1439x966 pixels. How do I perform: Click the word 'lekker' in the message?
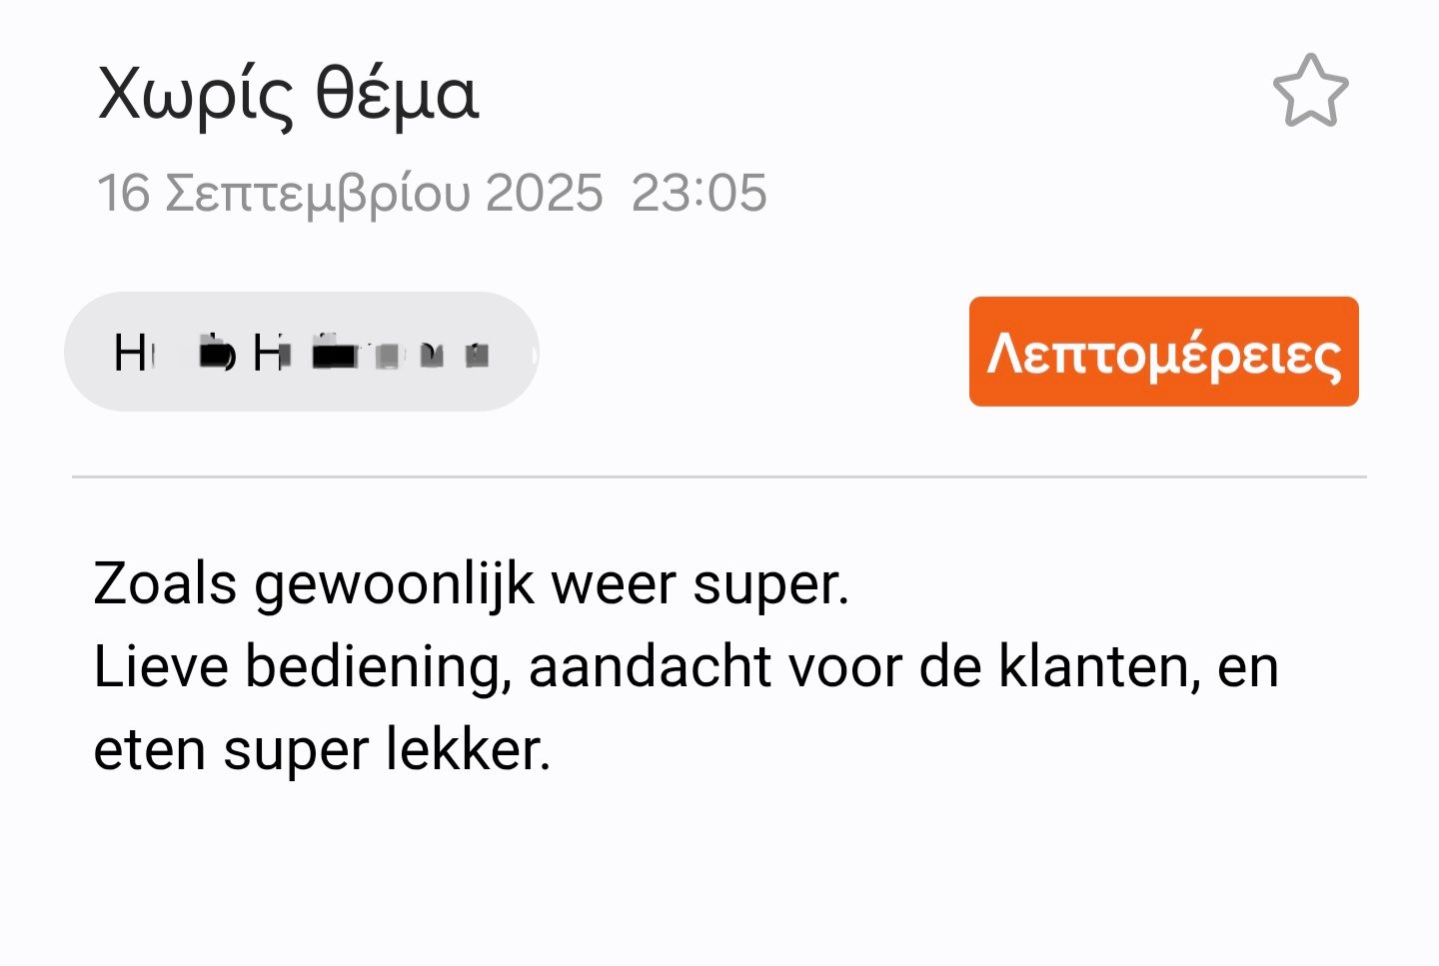tap(469, 749)
